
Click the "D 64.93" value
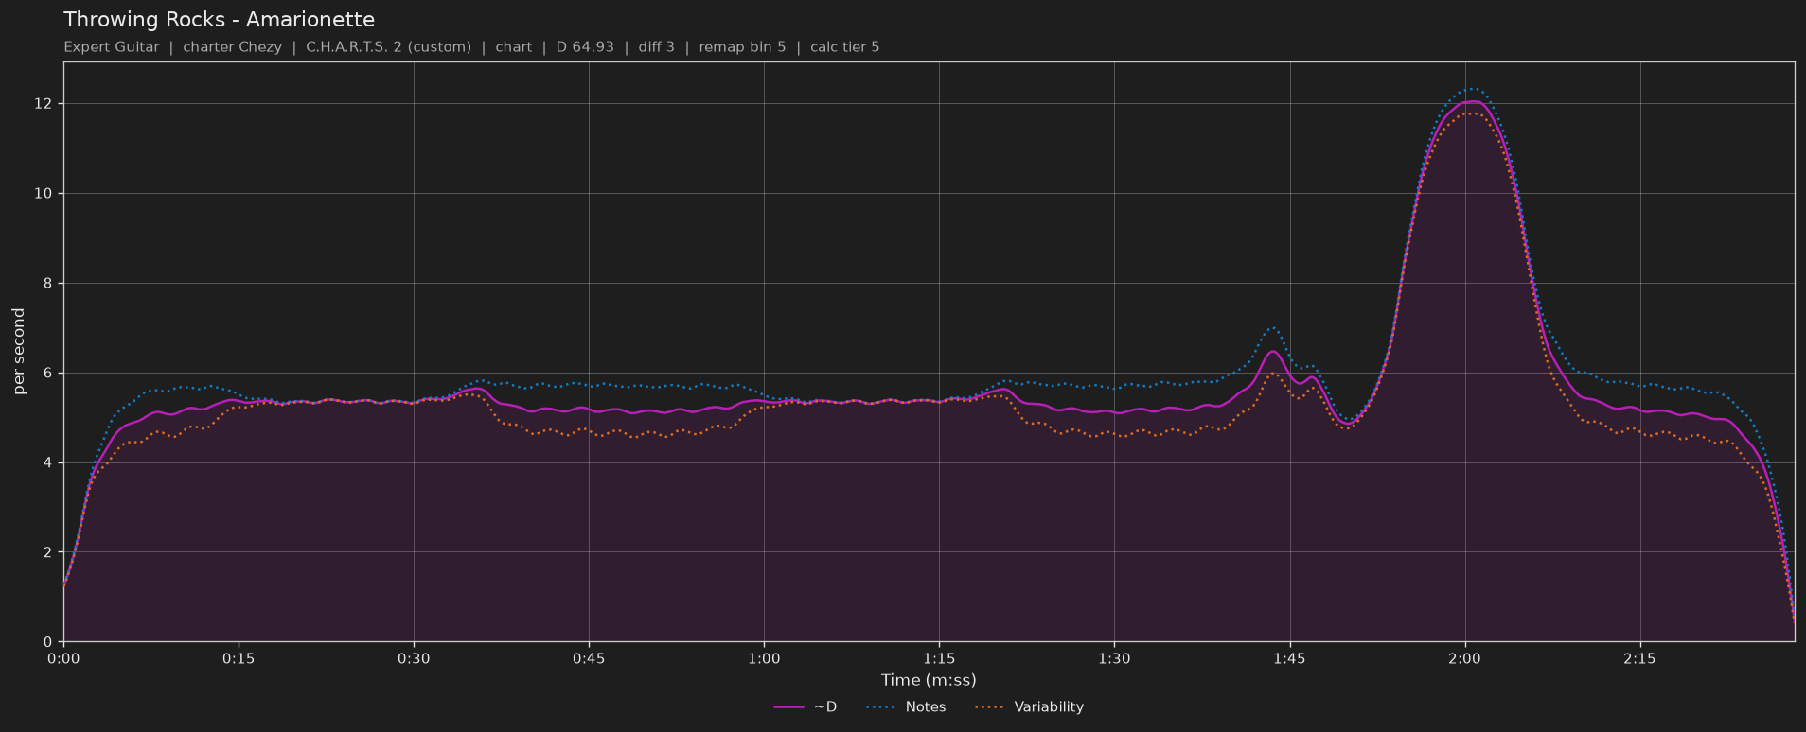[585, 46]
